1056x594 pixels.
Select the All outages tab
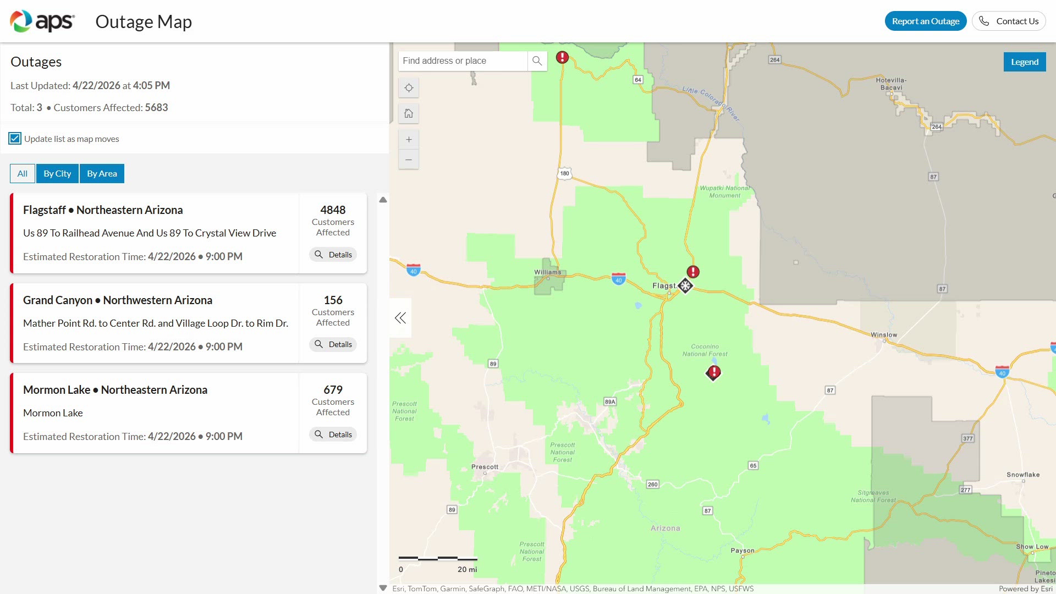pyautogui.click(x=22, y=173)
